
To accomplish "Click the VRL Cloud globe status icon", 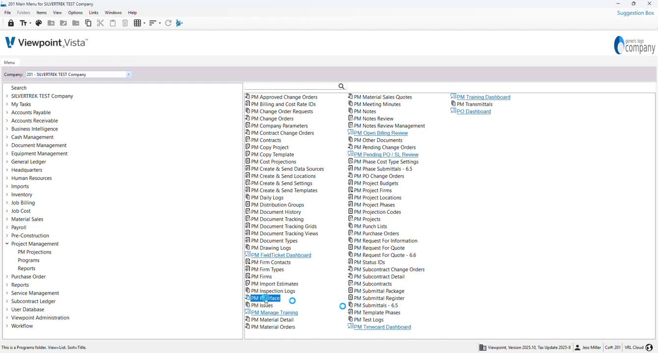I will tap(649, 348).
